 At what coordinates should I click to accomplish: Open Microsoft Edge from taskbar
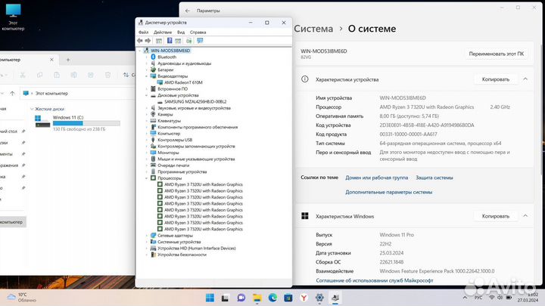click(272, 298)
